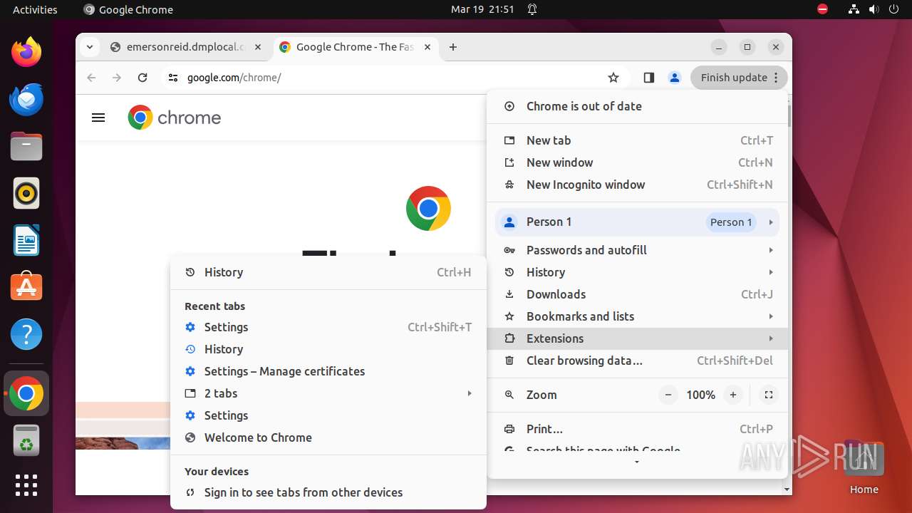Choose New tab from Chrome menu
This screenshot has height=513, width=912.
(x=638, y=140)
